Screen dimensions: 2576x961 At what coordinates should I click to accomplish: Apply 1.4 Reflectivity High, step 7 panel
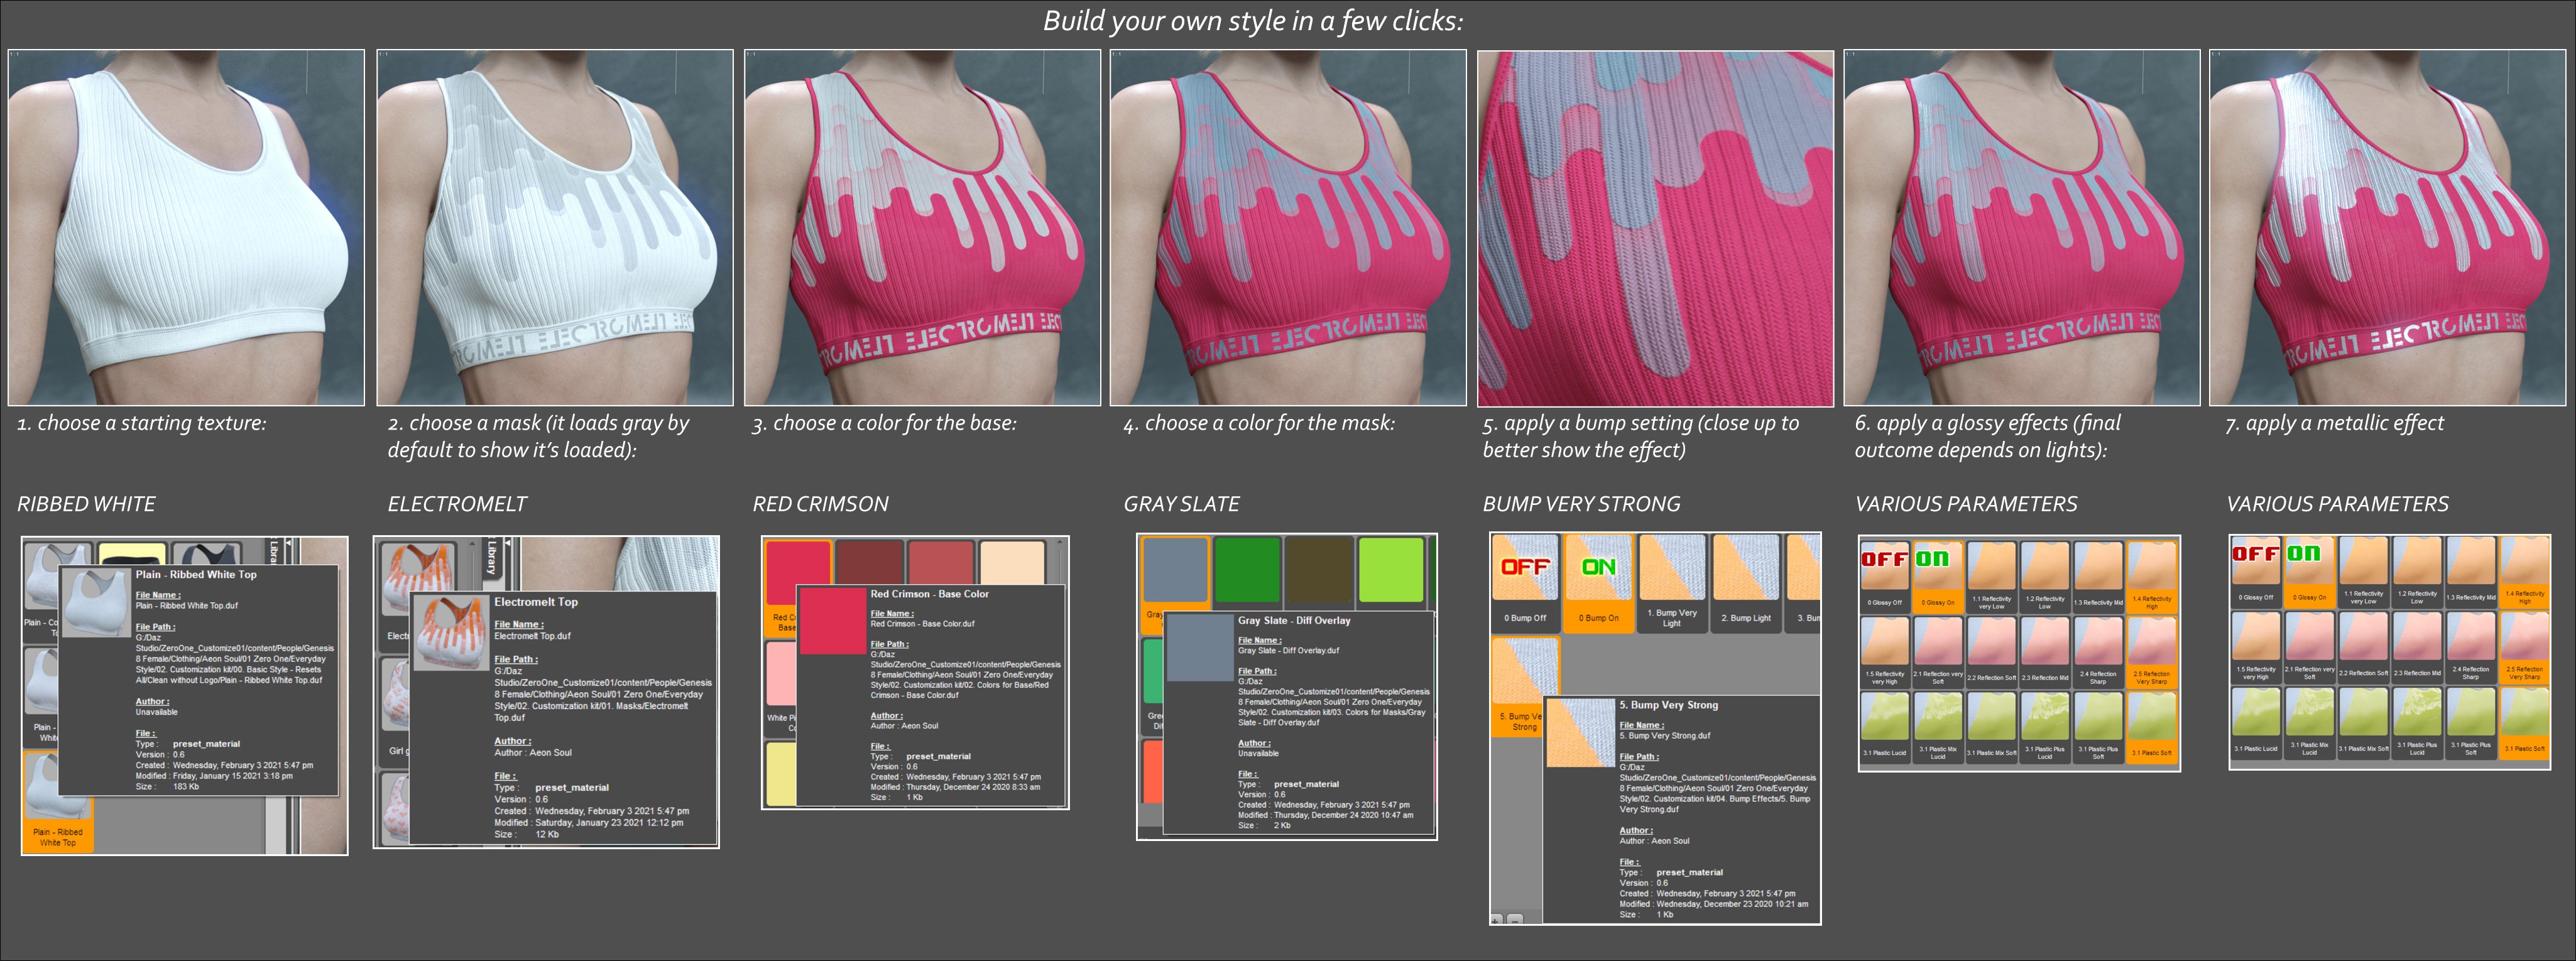tap(2524, 572)
